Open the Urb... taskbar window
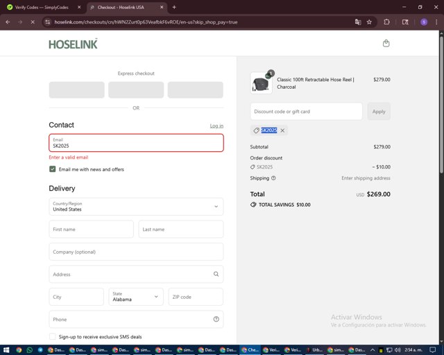Screen dimensions: 444x355 coord(314,350)
